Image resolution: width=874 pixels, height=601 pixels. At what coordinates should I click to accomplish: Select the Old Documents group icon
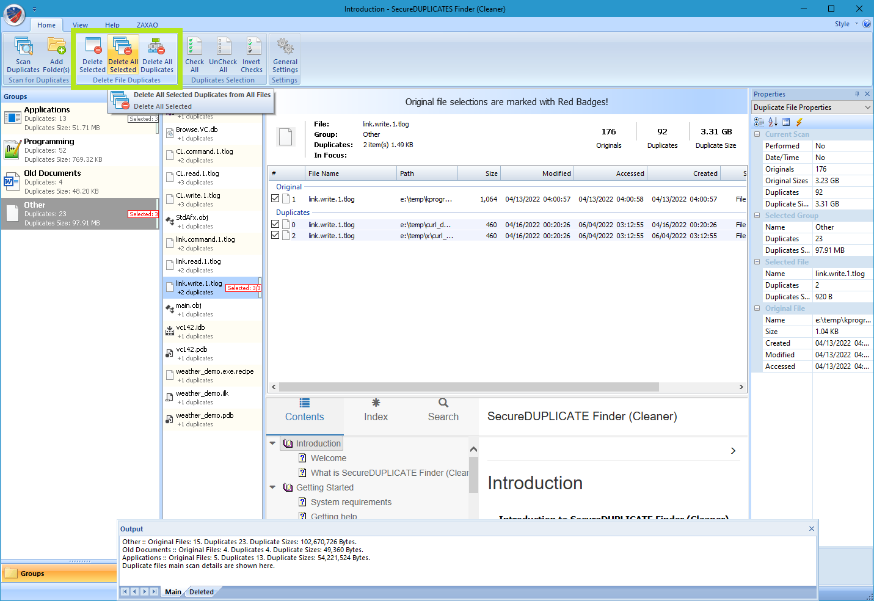(13, 181)
